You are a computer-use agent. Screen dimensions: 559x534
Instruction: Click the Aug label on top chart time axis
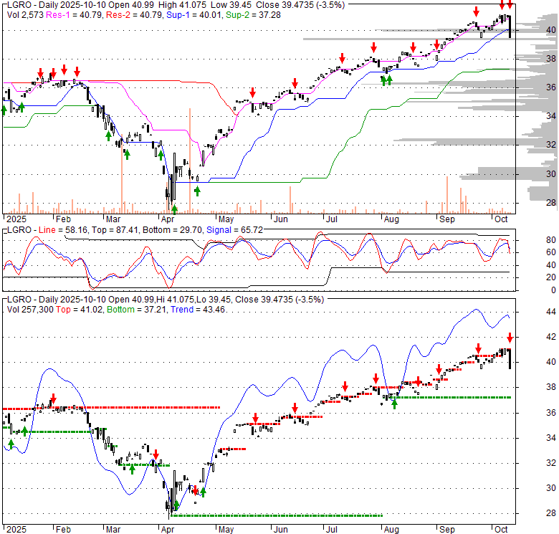pos(391,219)
